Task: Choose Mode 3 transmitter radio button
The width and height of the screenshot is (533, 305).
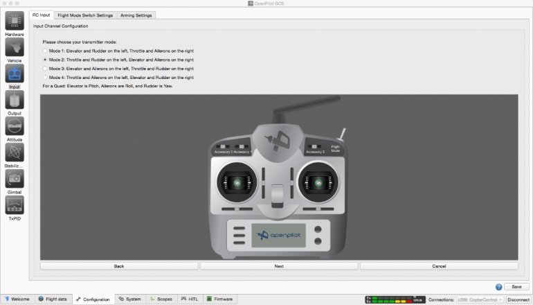Action: point(45,69)
